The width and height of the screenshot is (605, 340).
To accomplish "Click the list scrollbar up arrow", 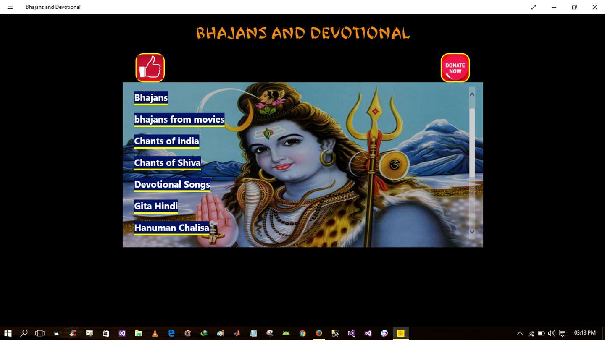I will [x=472, y=94].
